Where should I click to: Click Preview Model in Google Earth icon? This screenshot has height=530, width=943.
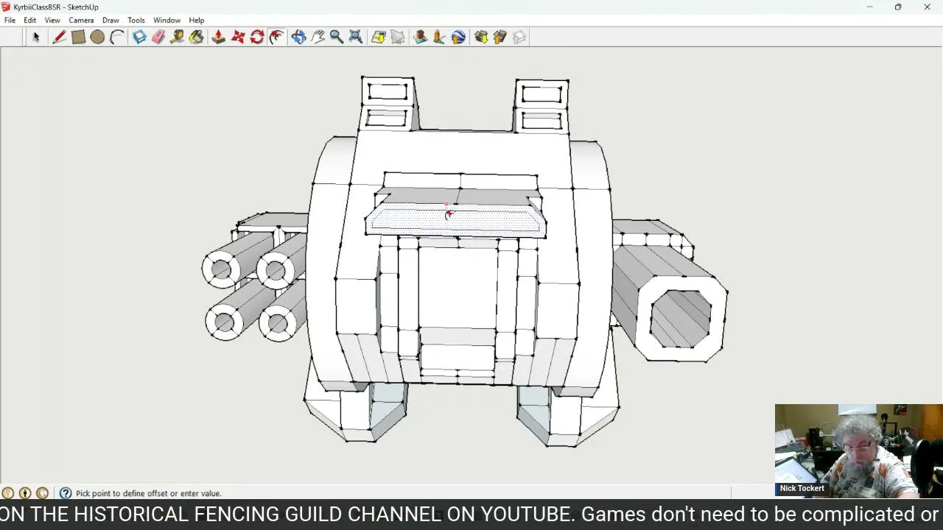pyautogui.click(x=458, y=37)
